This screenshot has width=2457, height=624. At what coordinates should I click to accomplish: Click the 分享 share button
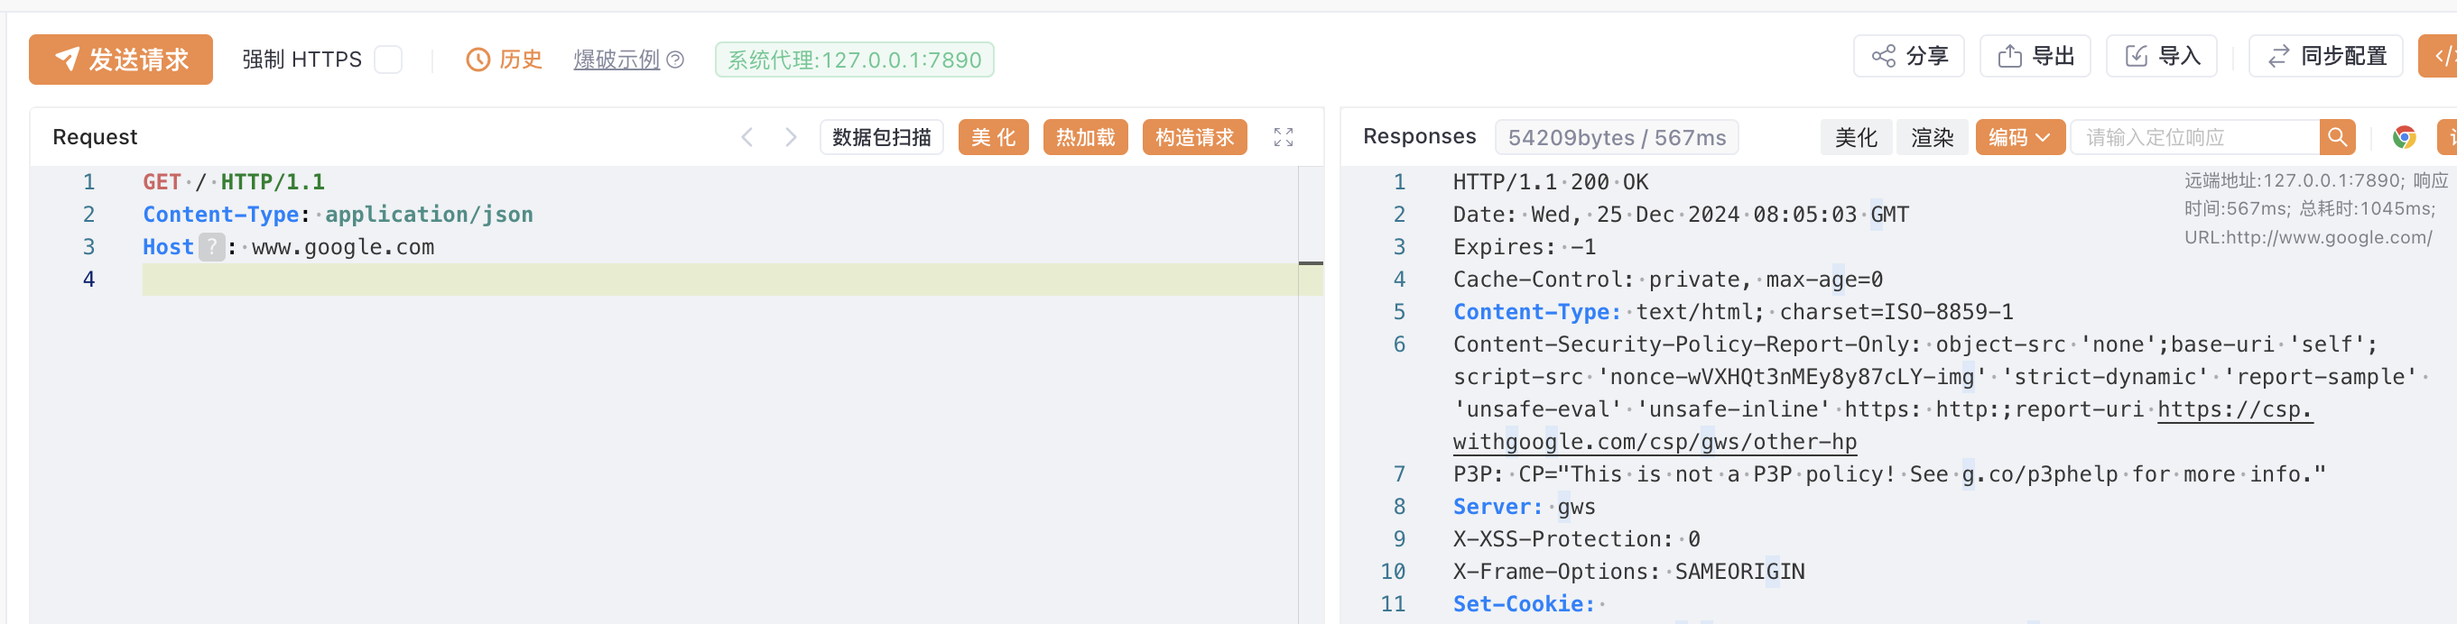pos(1907,56)
